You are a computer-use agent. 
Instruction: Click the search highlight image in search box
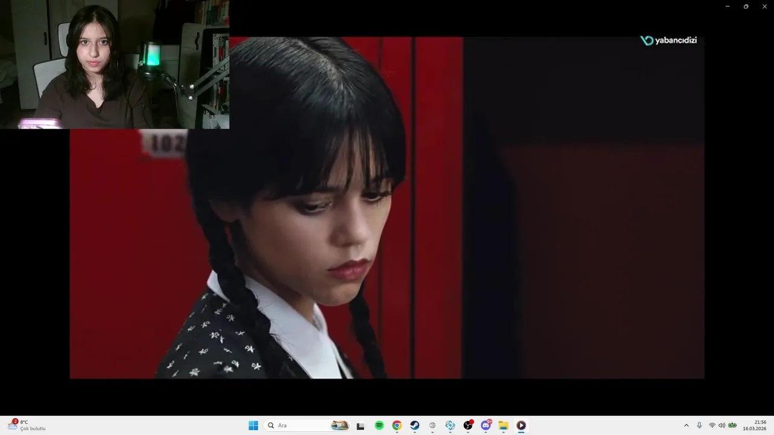point(340,425)
